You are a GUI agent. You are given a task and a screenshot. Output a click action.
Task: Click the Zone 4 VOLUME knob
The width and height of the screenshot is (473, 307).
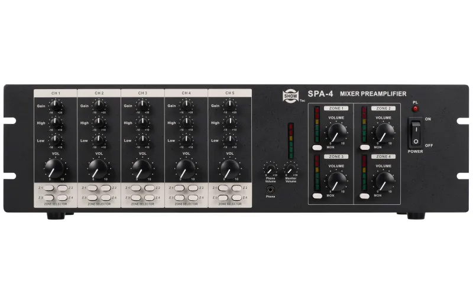coord(385,181)
